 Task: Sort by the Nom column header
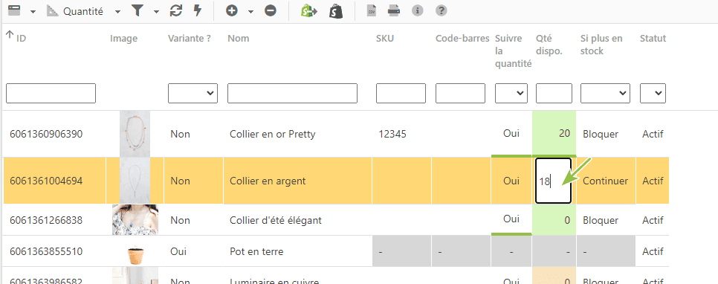pos(238,39)
